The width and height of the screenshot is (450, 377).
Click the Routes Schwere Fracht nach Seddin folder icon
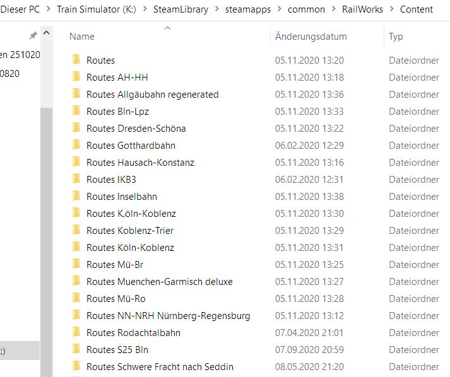tap(76, 366)
